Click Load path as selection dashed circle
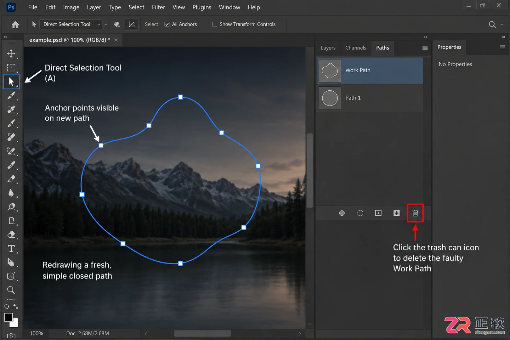This screenshot has height=340, width=510. 360,213
